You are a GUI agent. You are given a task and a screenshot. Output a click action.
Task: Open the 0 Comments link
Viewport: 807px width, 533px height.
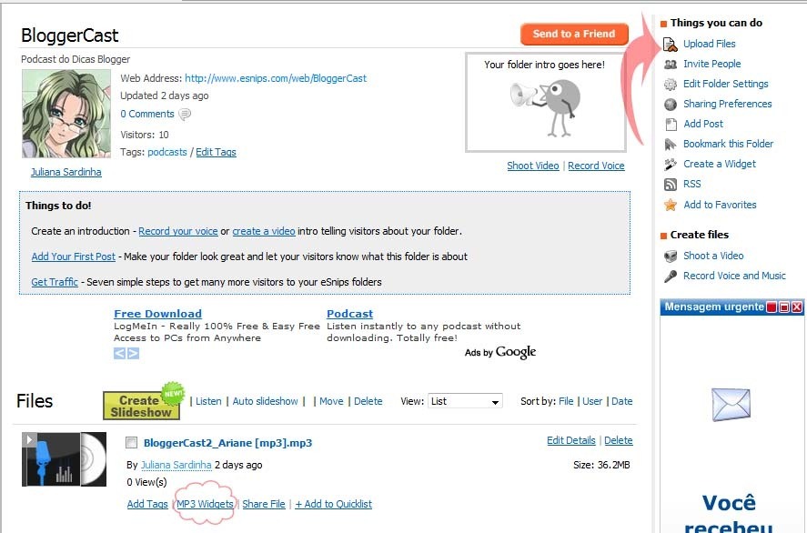pyautogui.click(x=147, y=115)
